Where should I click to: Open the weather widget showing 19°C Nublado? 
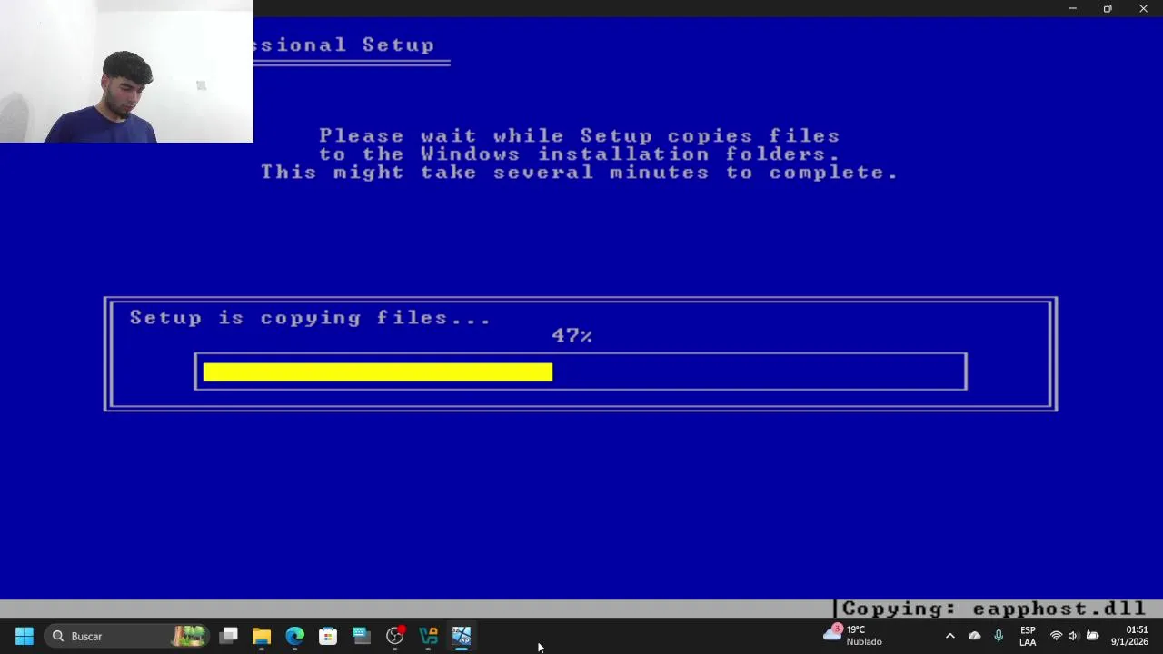[852, 636]
